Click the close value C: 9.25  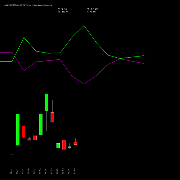click(x=62, y=9)
